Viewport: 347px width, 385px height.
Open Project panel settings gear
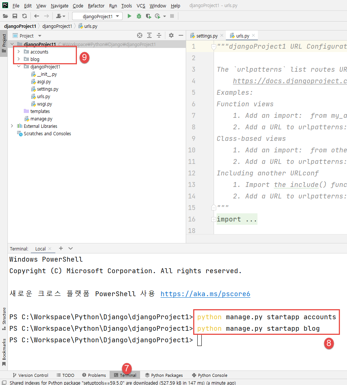[171, 35]
